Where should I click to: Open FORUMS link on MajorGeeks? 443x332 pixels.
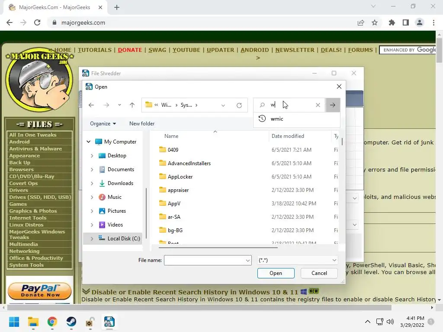360,50
